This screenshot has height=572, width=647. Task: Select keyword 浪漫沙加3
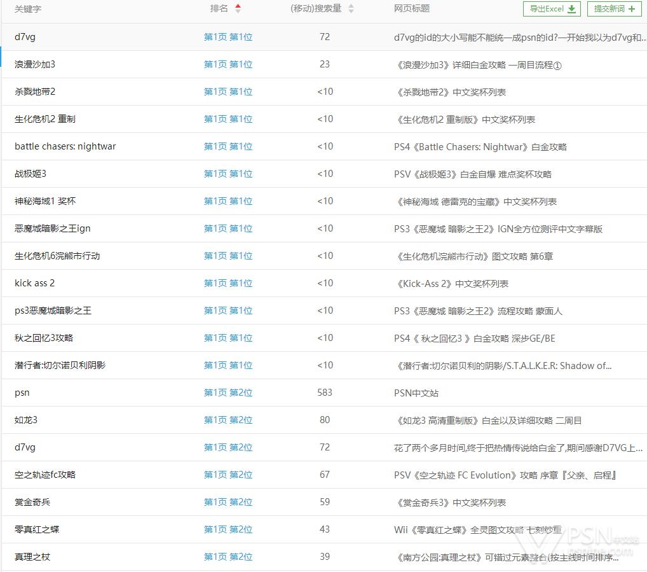35,64
